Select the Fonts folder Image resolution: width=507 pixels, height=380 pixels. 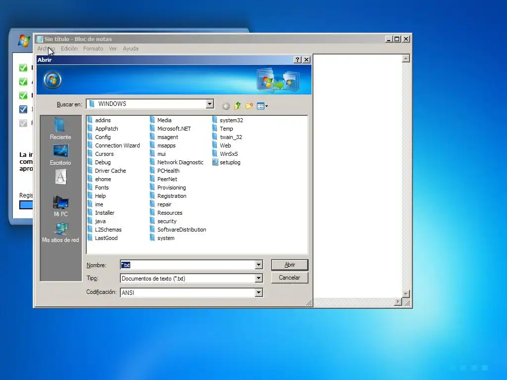pos(99,188)
